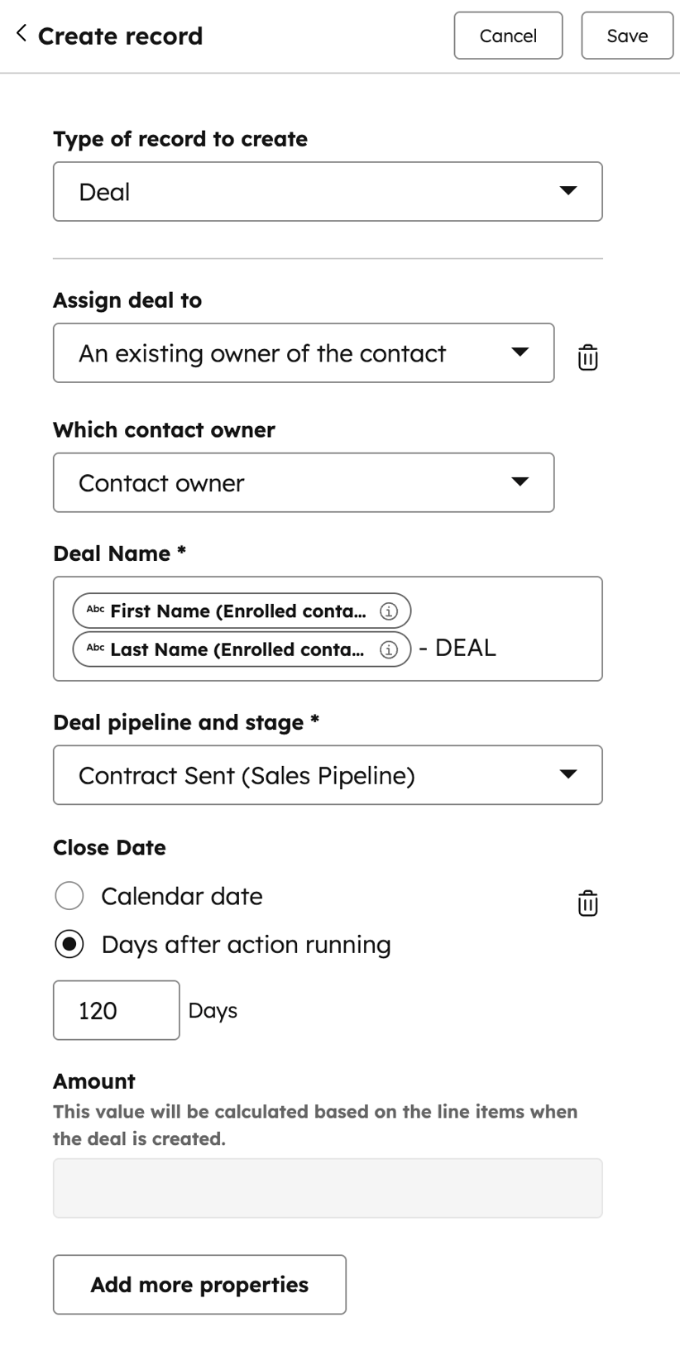
Task: Click the Abc type indicator on Last Name
Action: (x=93, y=649)
